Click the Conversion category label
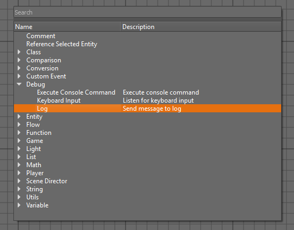Screen dimensions: 294x230 42,68
